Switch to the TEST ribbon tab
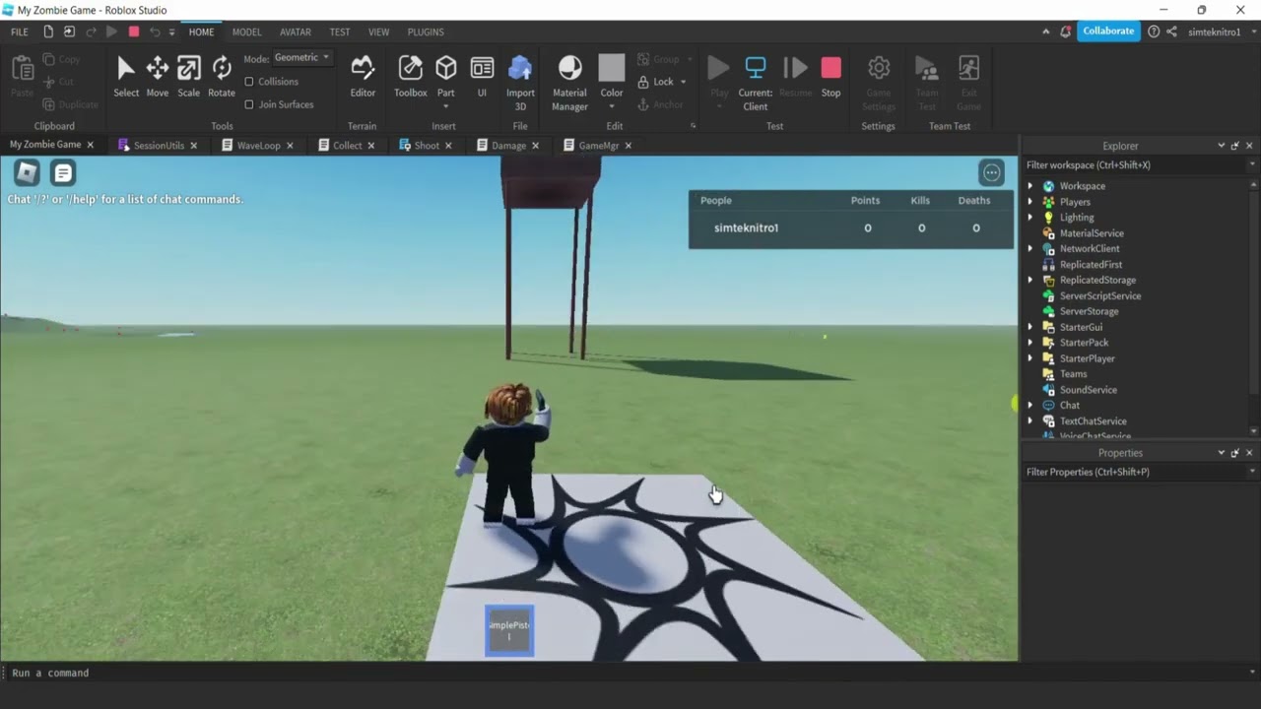 tap(340, 32)
